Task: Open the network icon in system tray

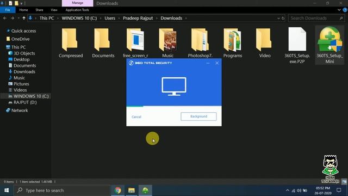Action: pos(294,191)
